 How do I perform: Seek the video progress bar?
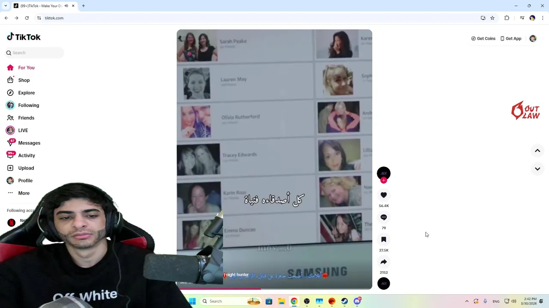coord(274,289)
